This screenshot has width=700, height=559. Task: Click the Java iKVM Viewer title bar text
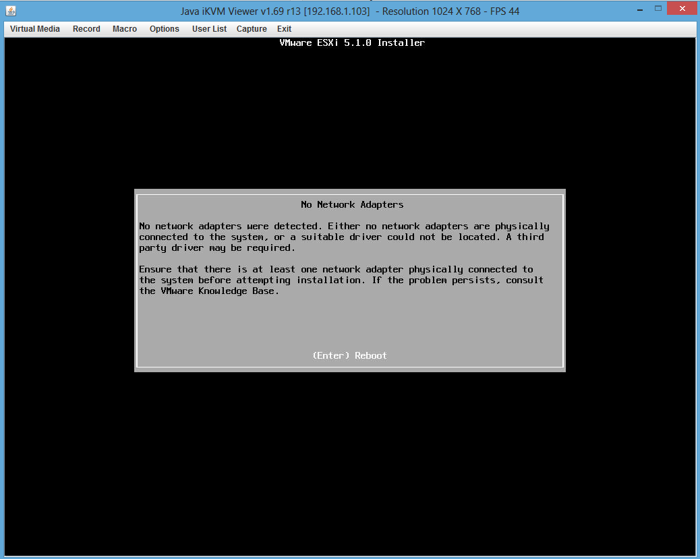click(350, 11)
